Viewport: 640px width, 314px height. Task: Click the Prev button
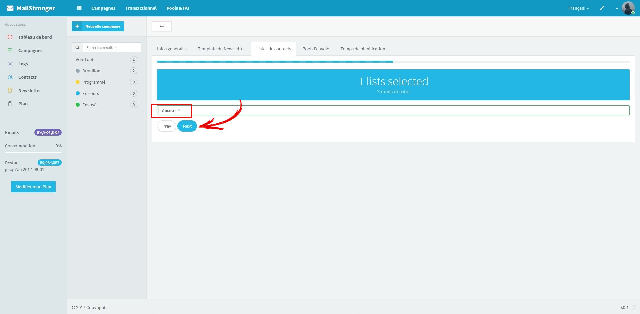click(x=167, y=126)
